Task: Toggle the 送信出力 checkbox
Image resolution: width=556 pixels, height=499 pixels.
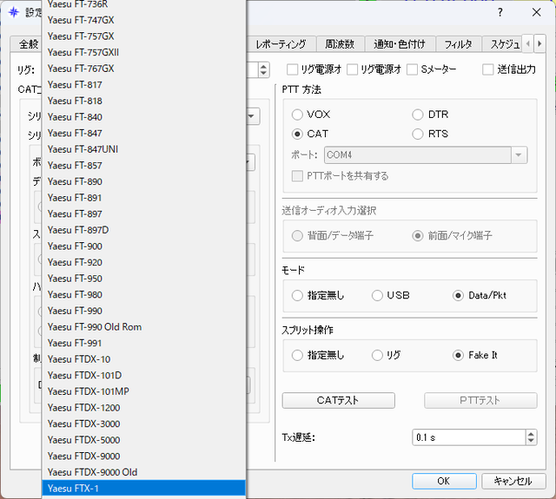Action: click(488, 69)
